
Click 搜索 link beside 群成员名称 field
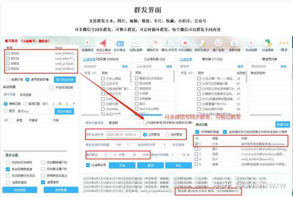coord(283,66)
